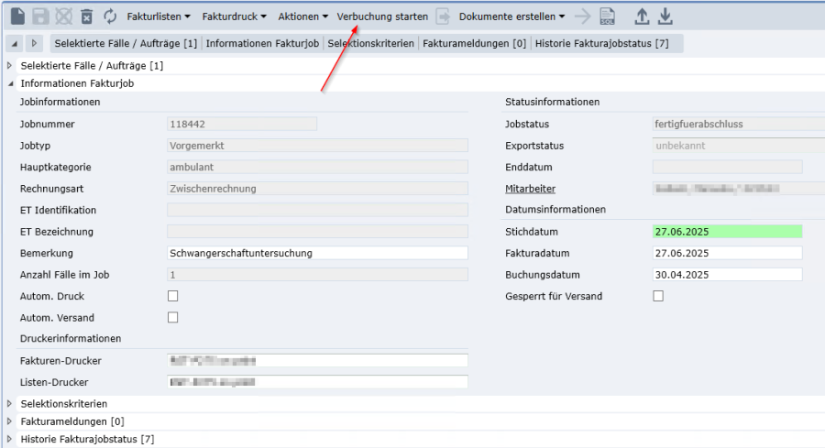Switch to Selektierte Fälle / Aufträge [1] tab

pyautogui.click(x=126, y=44)
